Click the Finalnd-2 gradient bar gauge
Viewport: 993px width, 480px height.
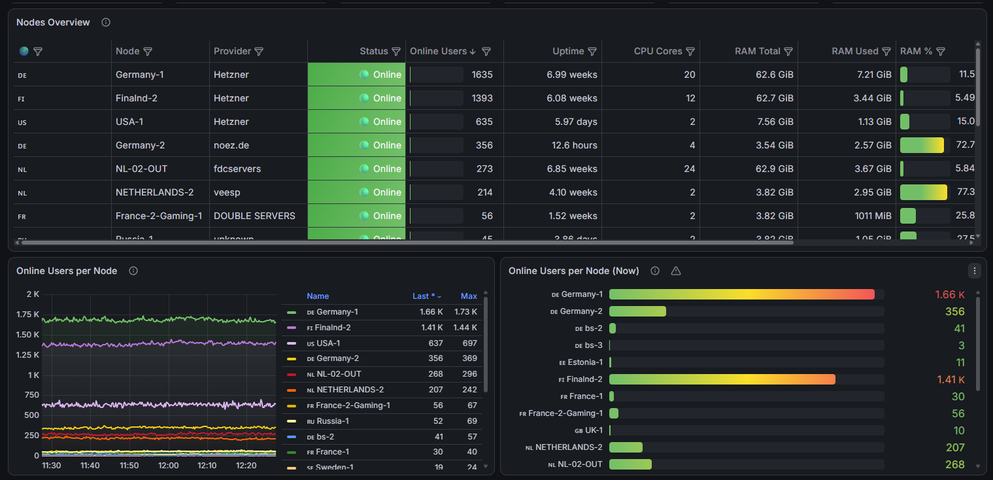[x=722, y=379]
